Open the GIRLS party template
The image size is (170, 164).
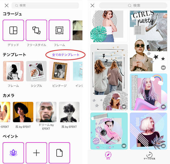pos(148,41)
